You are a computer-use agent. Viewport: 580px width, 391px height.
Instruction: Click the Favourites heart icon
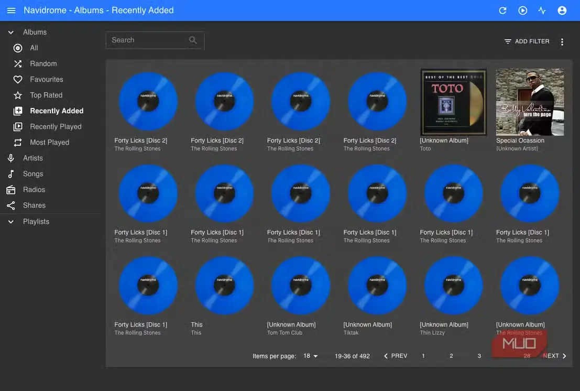pyautogui.click(x=18, y=80)
